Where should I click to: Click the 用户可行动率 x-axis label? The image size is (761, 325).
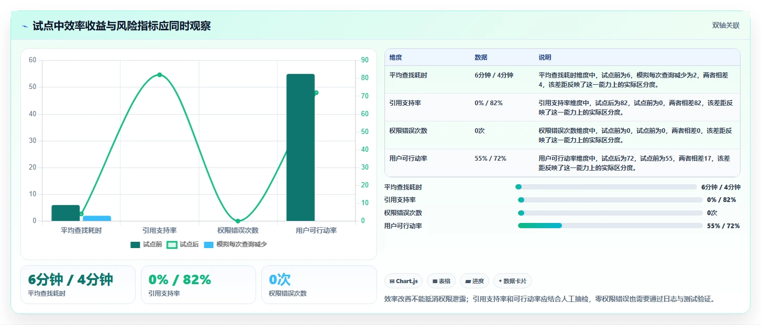tap(316, 230)
